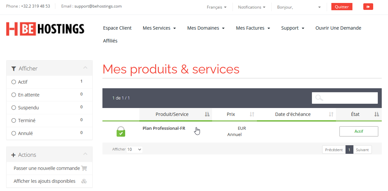Viewport: 388px width, 191px height.
Task: Click the "1 de 1 / 1" record count
Action: coord(121,98)
